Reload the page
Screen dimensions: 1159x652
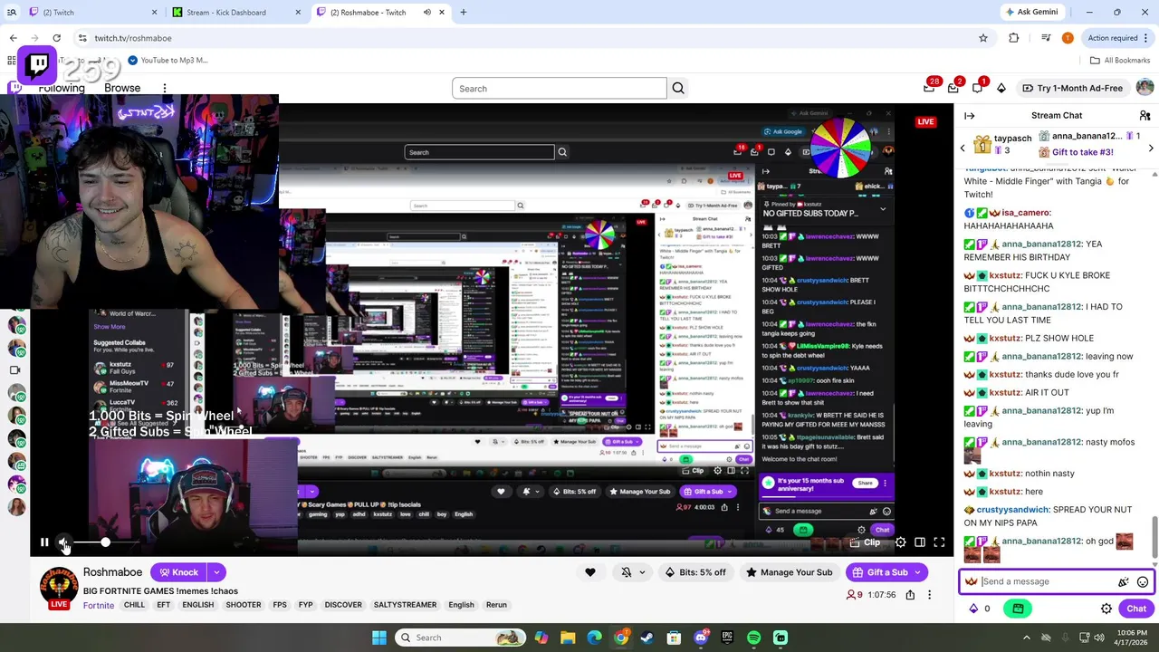[x=56, y=38]
